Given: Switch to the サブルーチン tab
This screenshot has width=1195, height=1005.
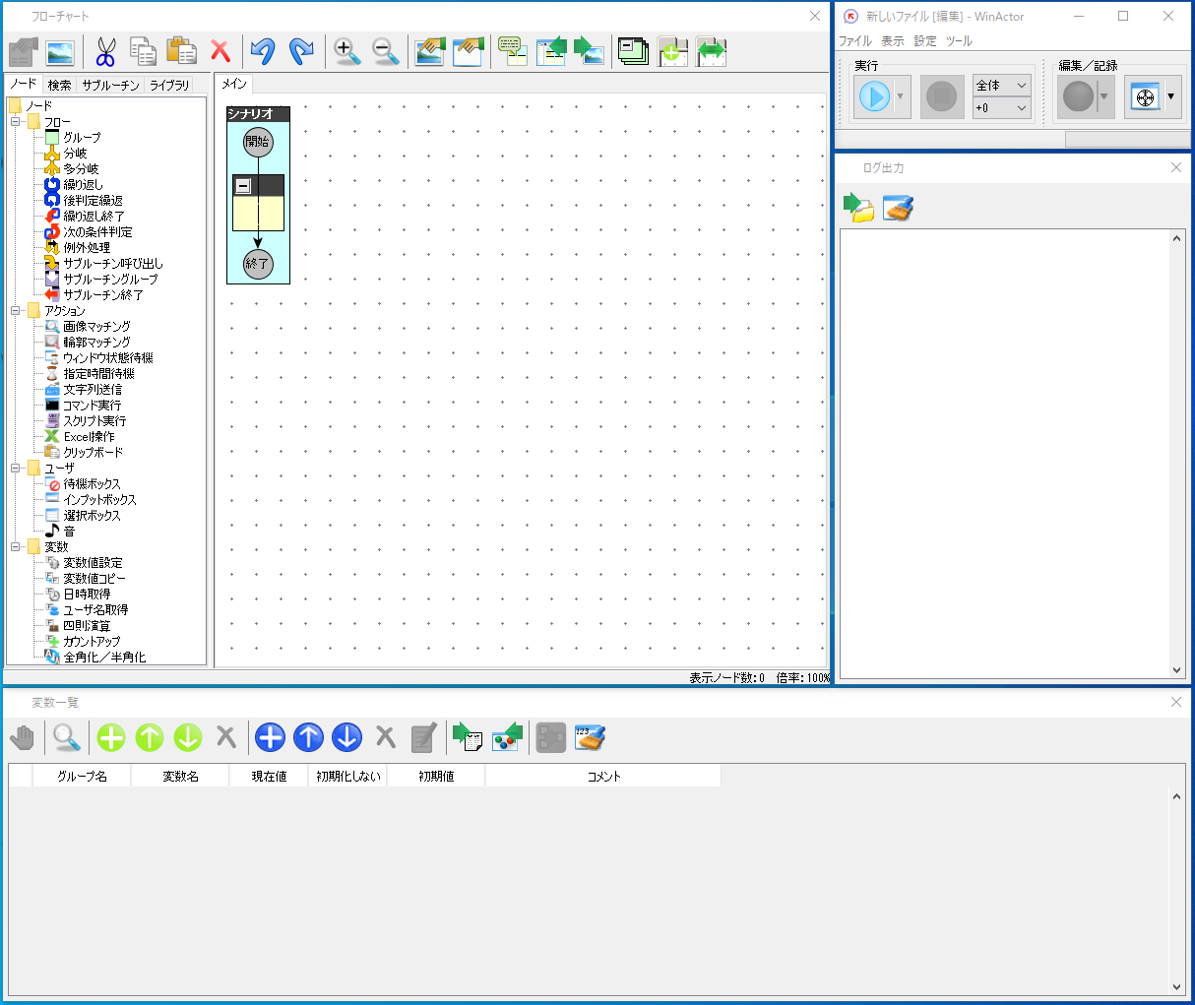Looking at the screenshot, I should [110, 86].
